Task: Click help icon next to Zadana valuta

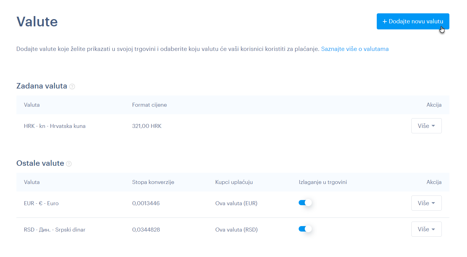Action: tap(72, 86)
